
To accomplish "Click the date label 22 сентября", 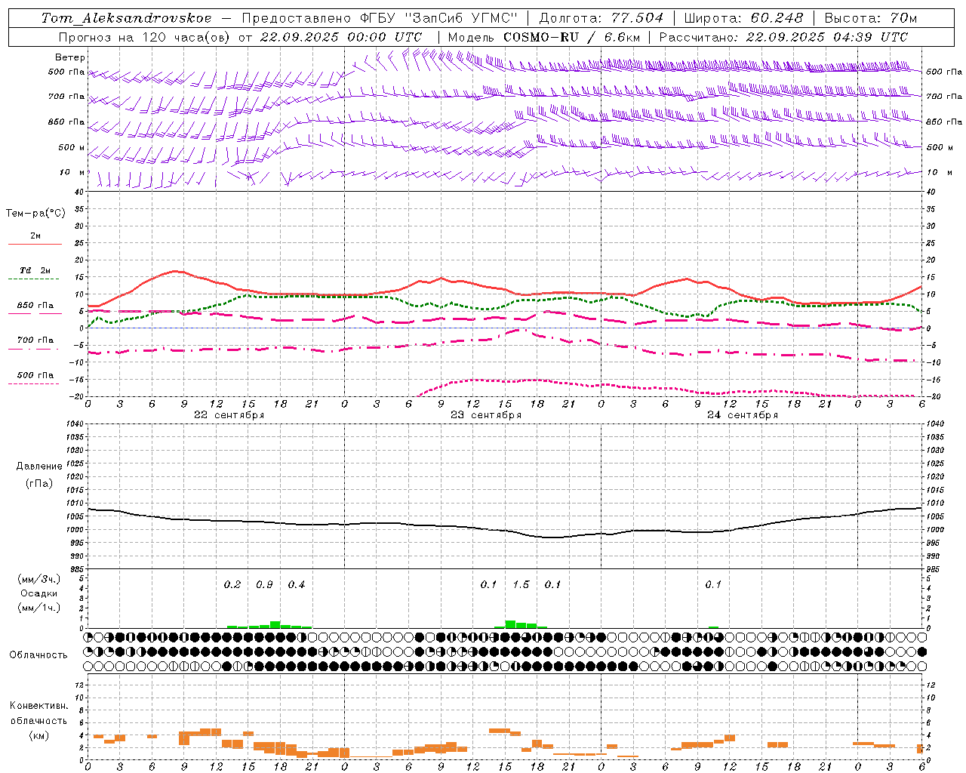I will tap(229, 415).
